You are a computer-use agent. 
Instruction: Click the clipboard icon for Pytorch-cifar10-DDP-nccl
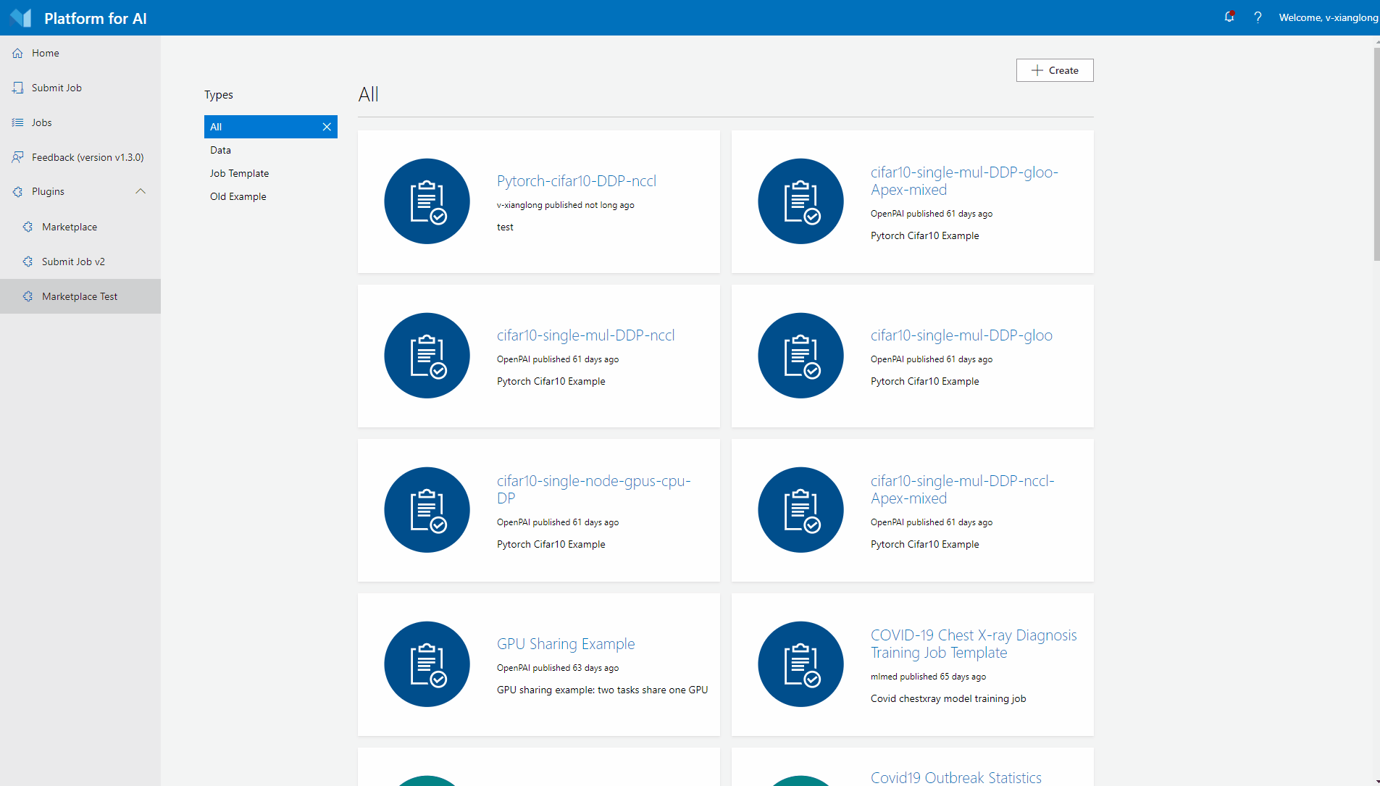click(x=427, y=201)
